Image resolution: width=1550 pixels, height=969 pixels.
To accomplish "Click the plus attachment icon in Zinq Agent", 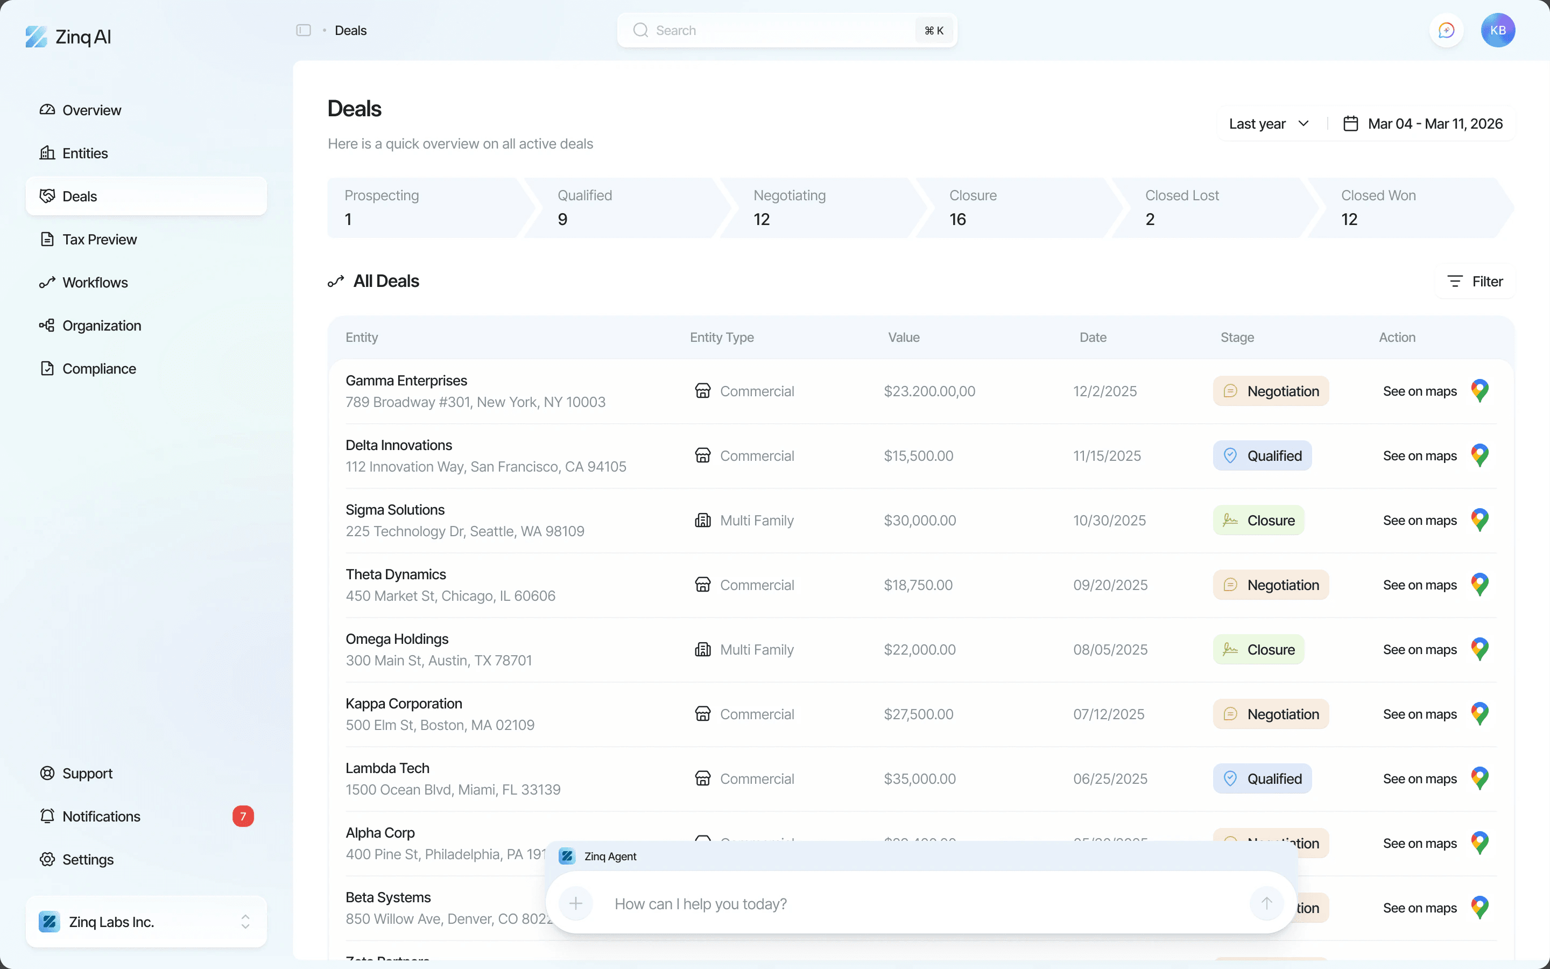I will [x=576, y=904].
